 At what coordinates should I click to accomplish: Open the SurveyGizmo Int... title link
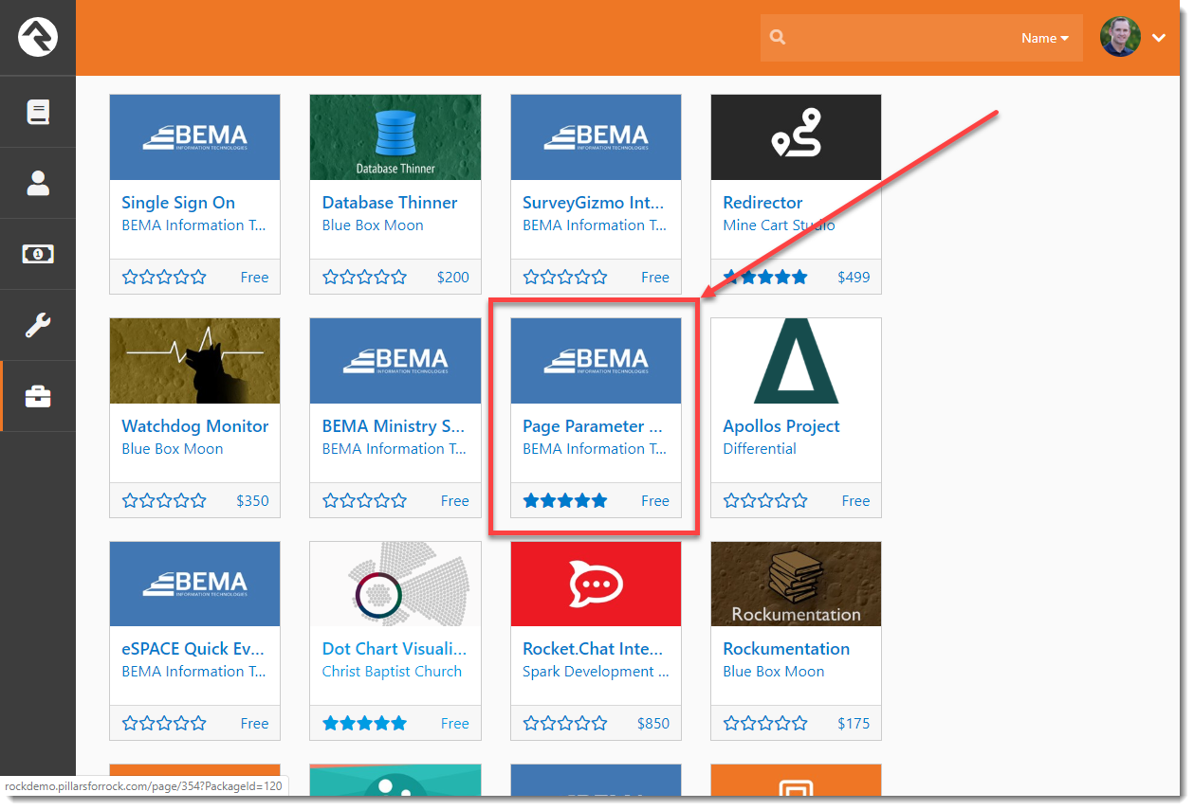point(594,203)
